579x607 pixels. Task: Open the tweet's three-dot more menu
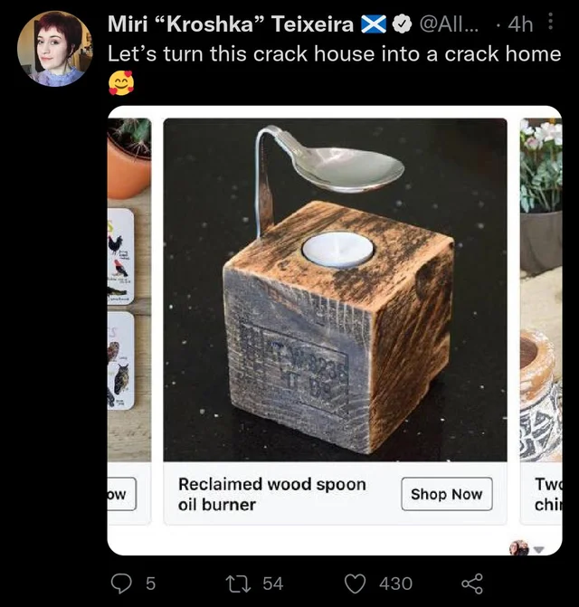550,22
